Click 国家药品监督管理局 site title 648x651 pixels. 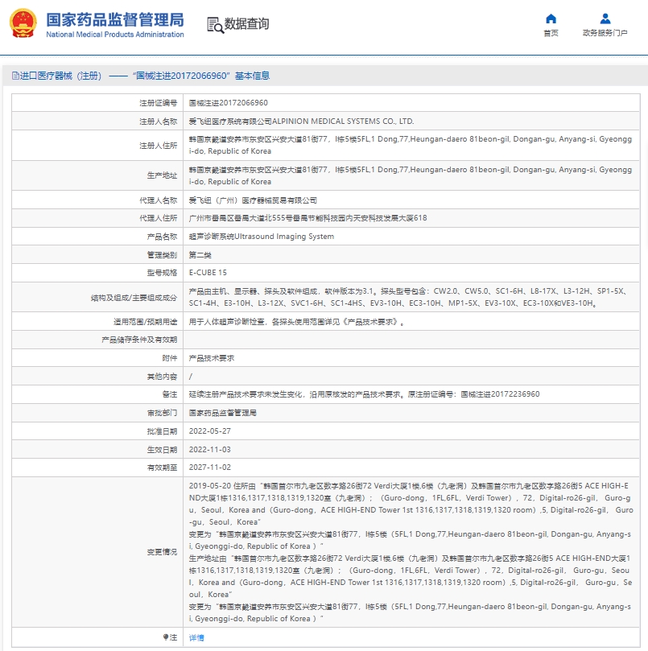115,20
